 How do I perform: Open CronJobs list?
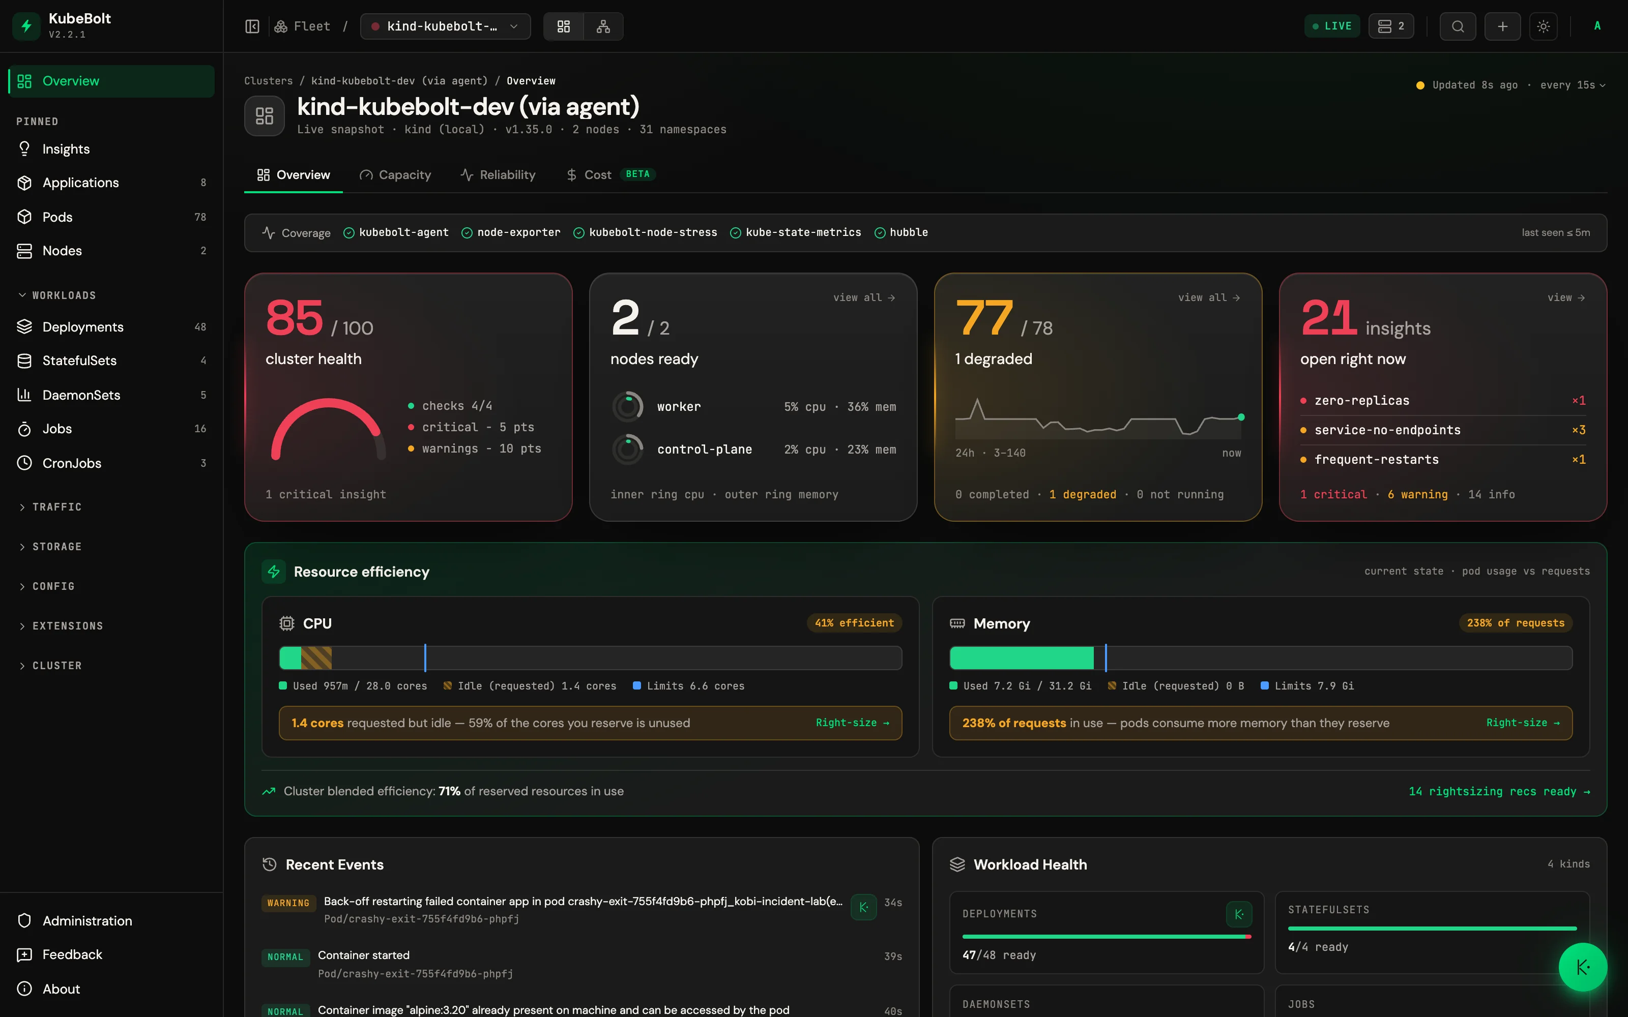[x=111, y=463]
